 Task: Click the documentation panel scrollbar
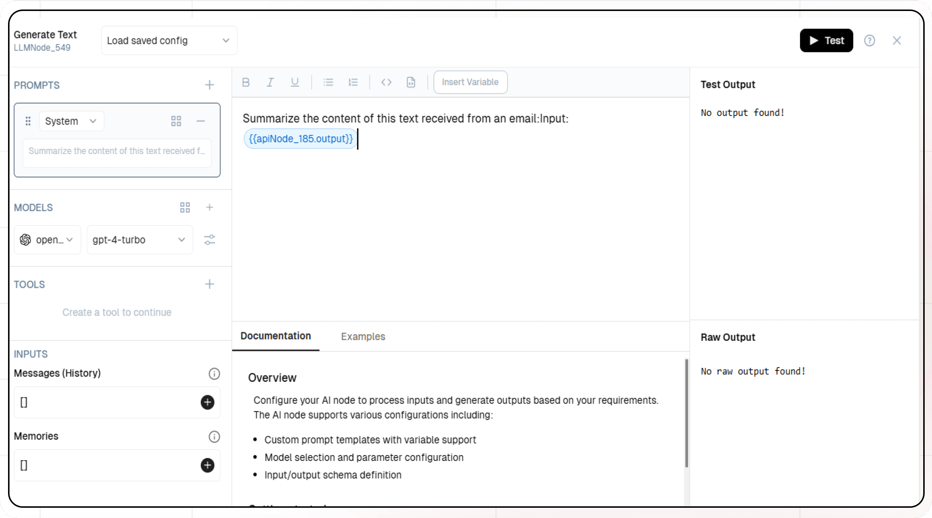pyautogui.click(x=686, y=413)
